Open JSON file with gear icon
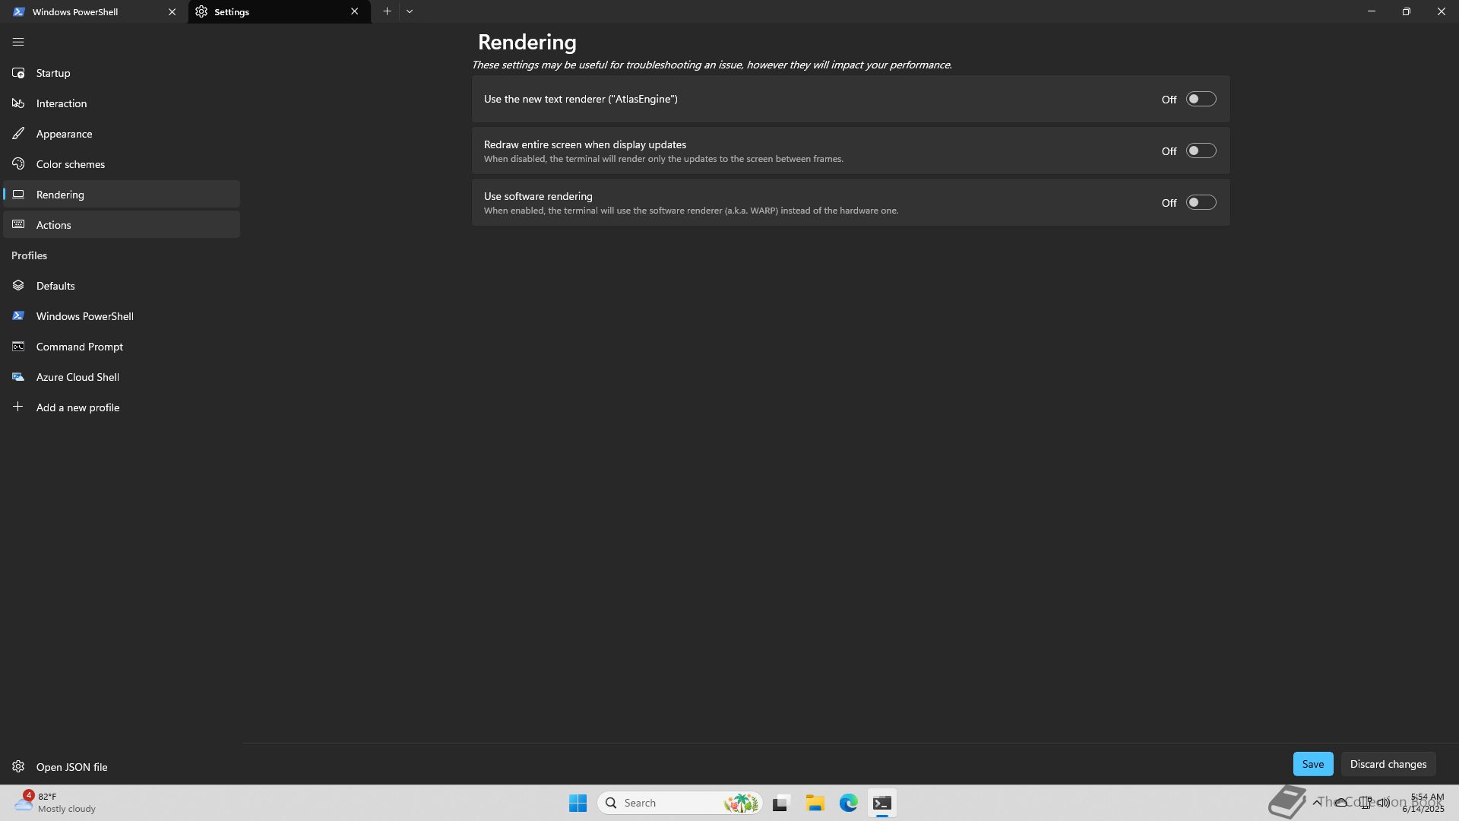The height and width of the screenshot is (821, 1459). 18,766
